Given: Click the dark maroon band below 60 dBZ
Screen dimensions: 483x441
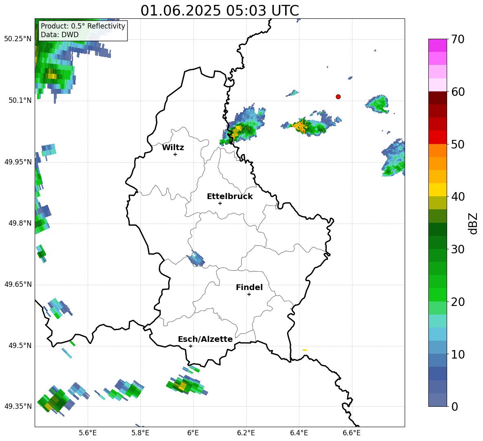Looking at the screenshot, I should click(437, 98).
